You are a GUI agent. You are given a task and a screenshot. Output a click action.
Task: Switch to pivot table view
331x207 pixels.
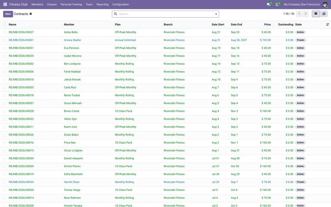(324, 14)
